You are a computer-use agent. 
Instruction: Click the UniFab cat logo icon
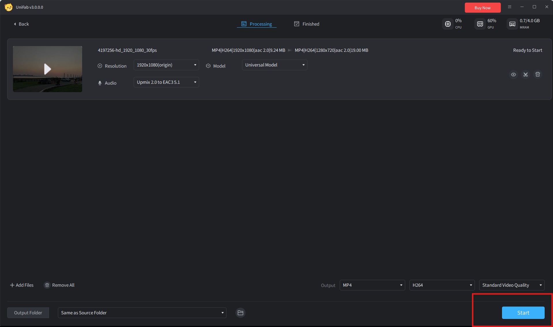pyautogui.click(x=9, y=7)
